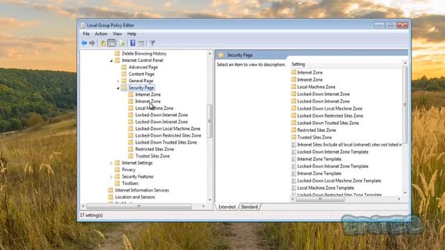Click policy icon beside Local Machine Zone Template
This screenshot has width=445, height=250.
(x=293, y=188)
